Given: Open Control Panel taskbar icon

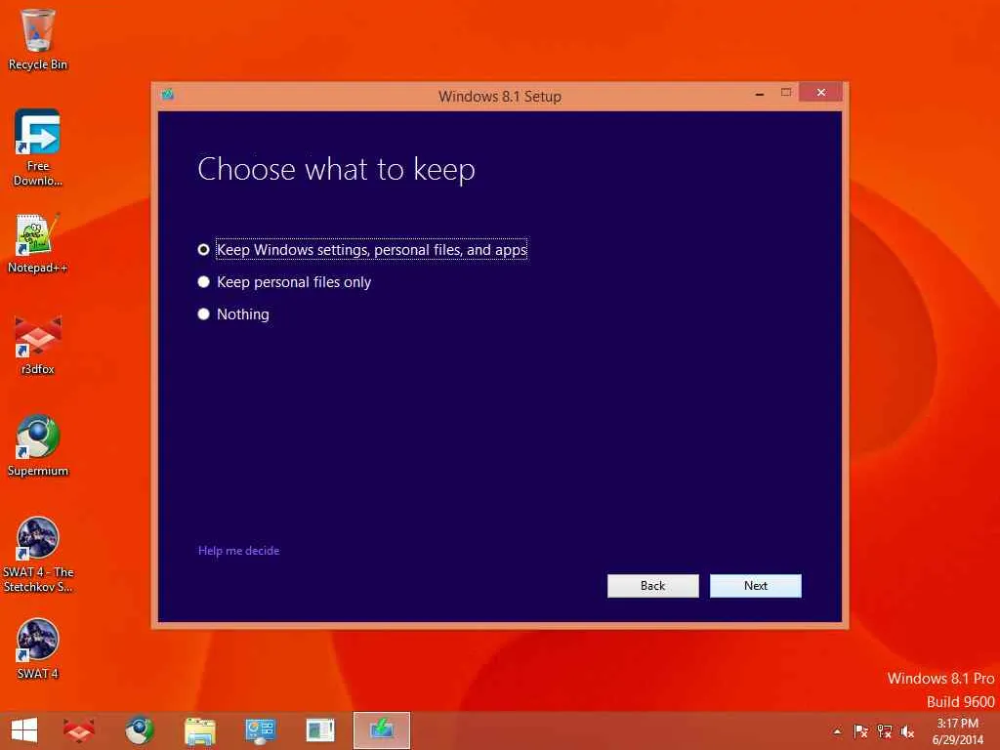Looking at the screenshot, I should click(260, 730).
